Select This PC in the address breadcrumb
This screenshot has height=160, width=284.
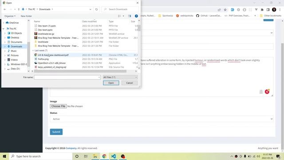click(32, 9)
